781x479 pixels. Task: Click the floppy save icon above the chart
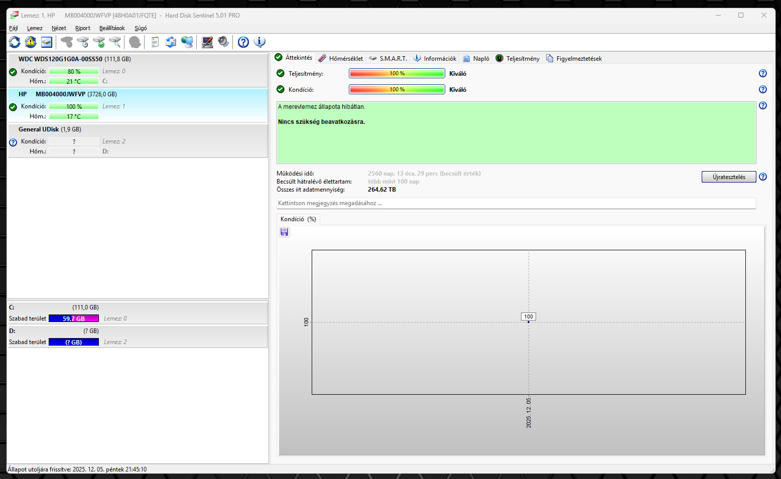tap(285, 232)
